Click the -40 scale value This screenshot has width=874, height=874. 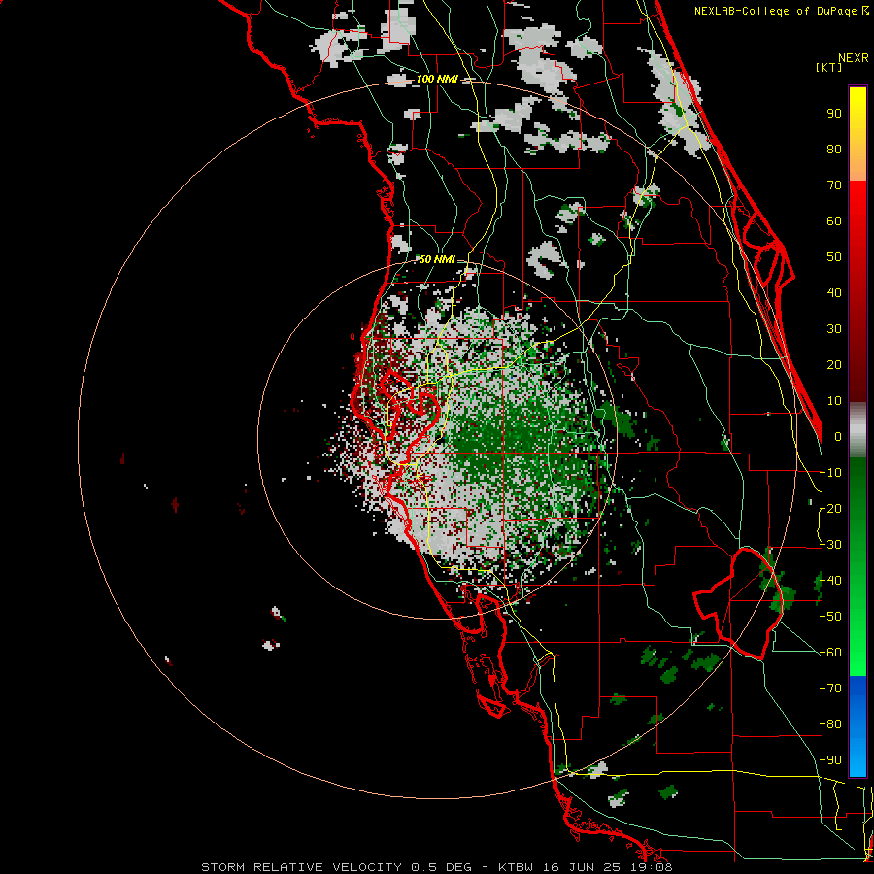(x=830, y=581)
